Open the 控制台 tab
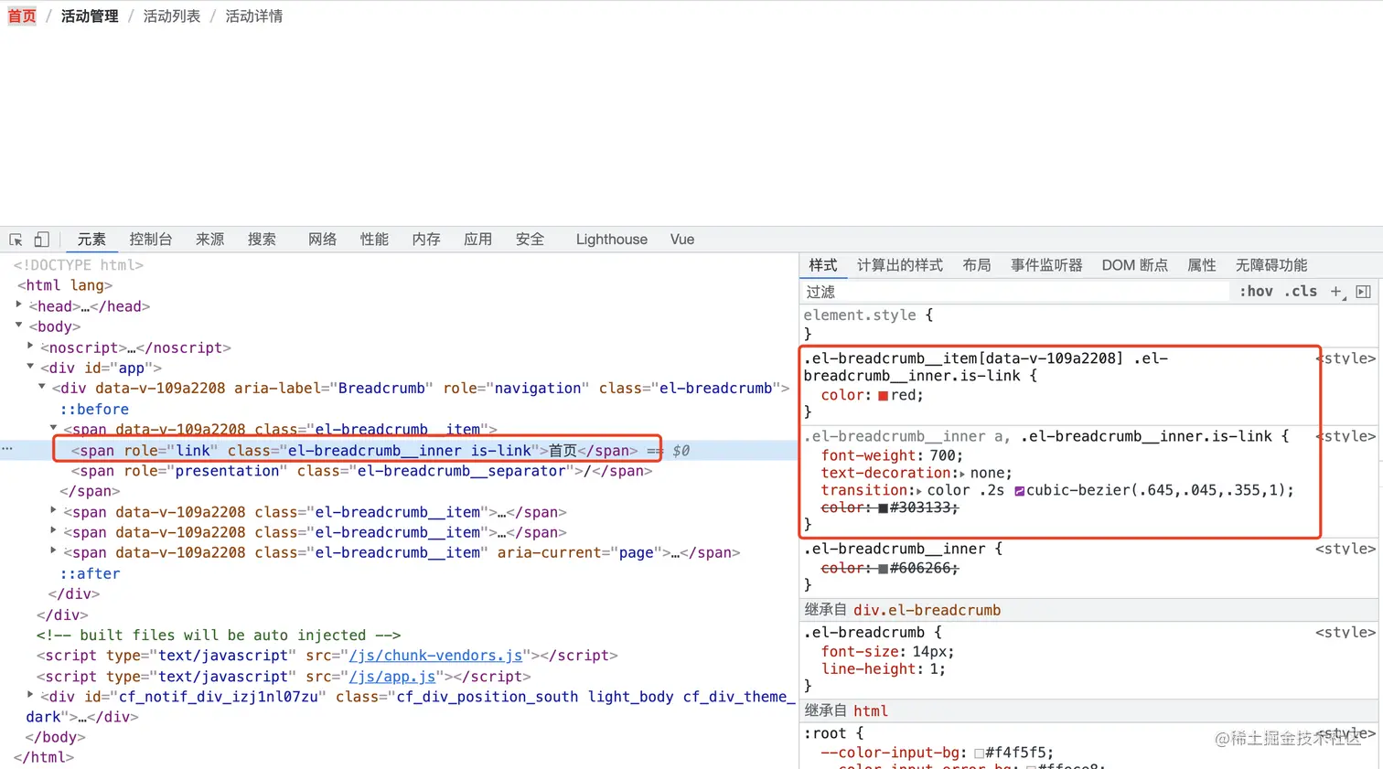 (x=151, y=240)
